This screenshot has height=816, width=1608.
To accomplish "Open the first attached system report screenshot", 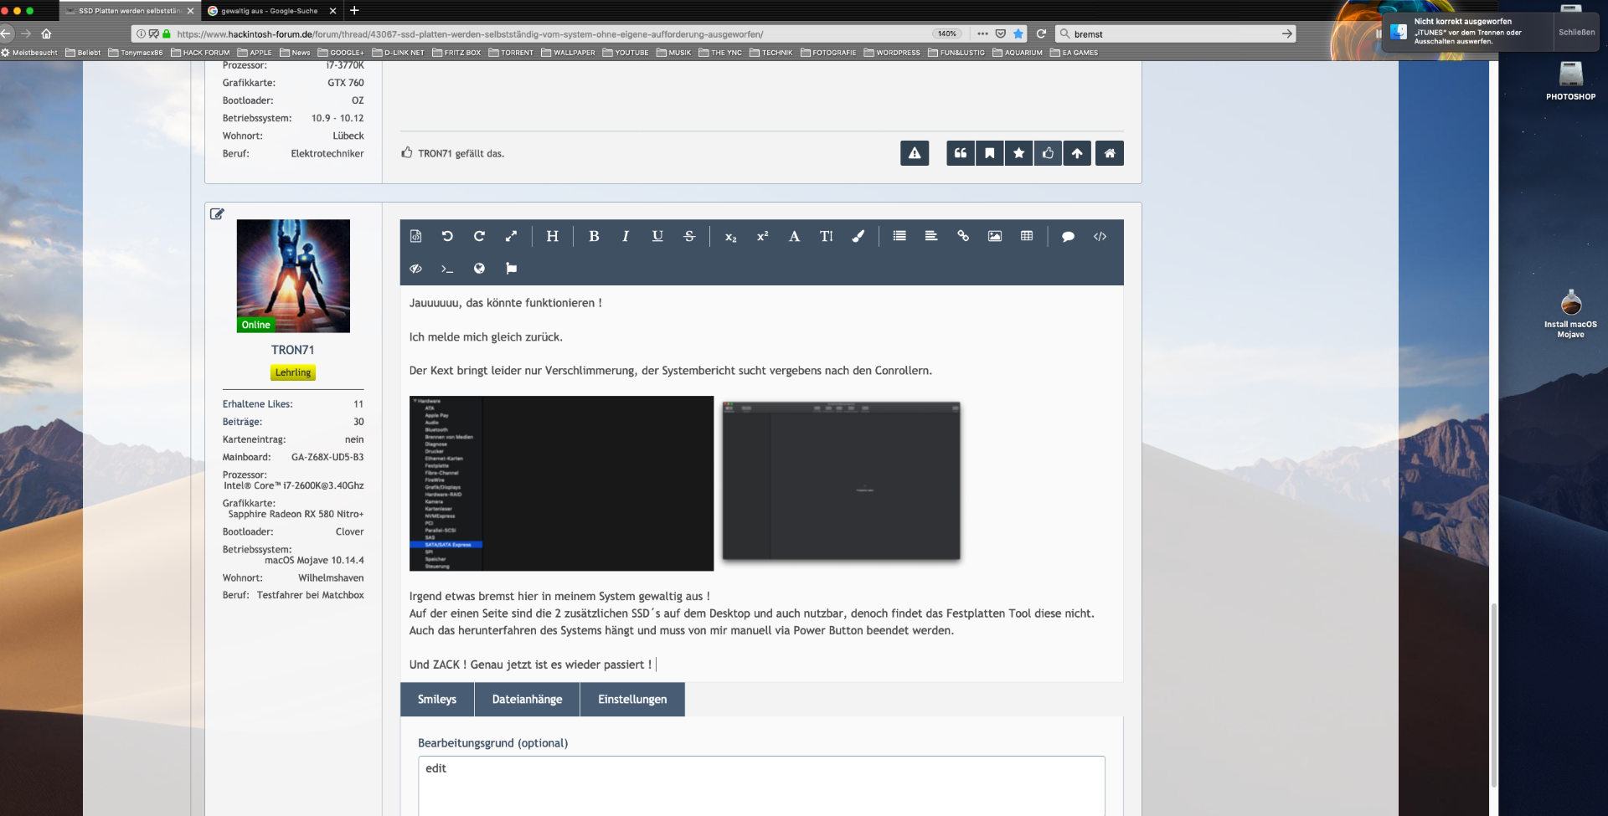I will coord(561,484).
